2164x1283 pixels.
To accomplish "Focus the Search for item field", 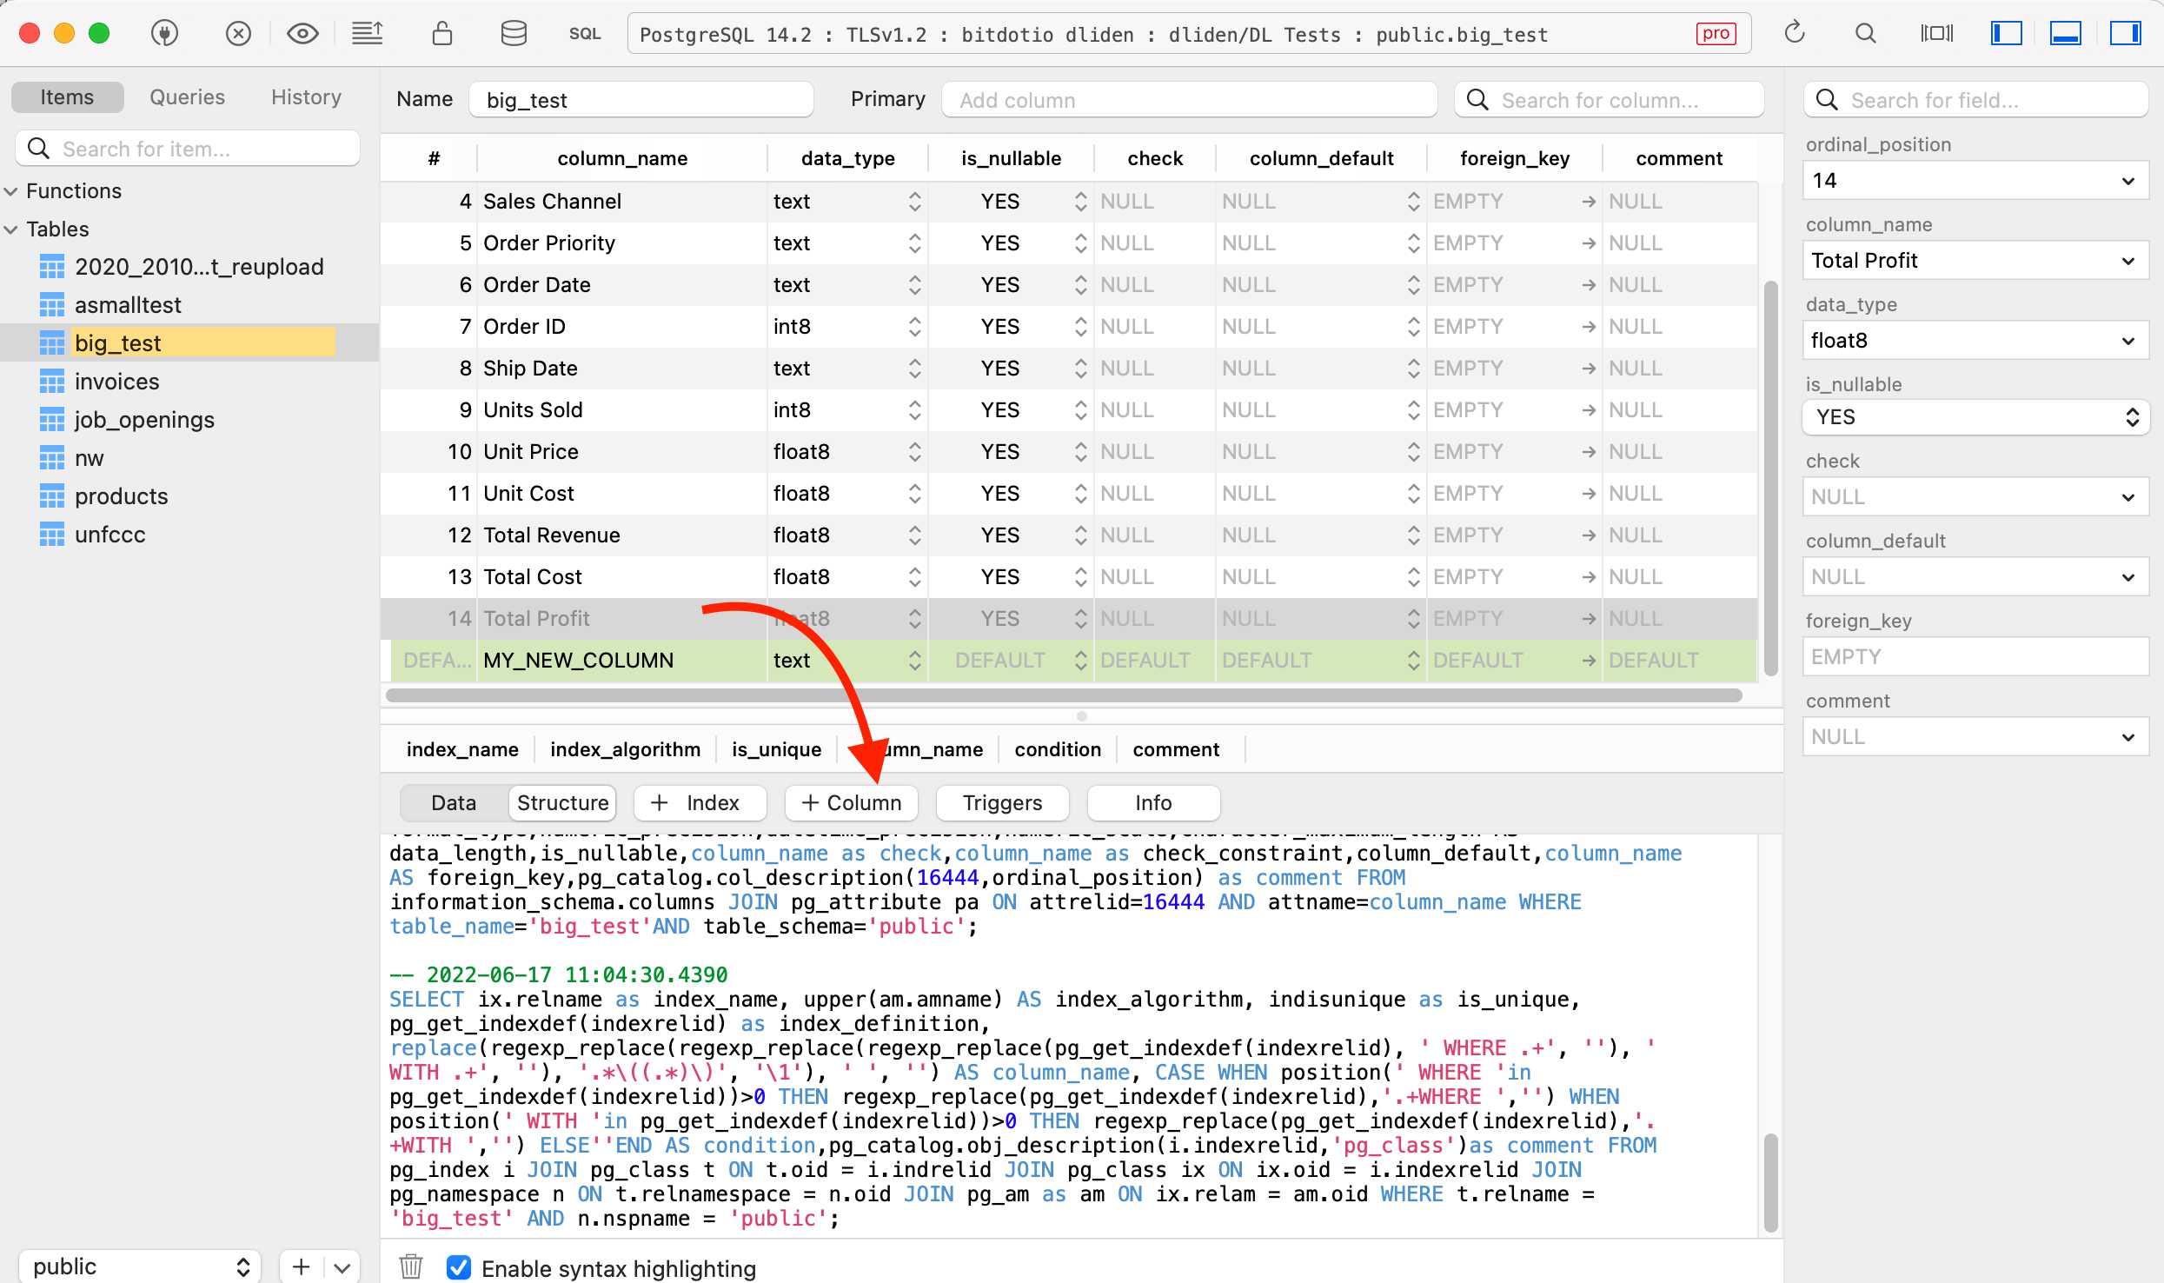I will pos(188,149).
